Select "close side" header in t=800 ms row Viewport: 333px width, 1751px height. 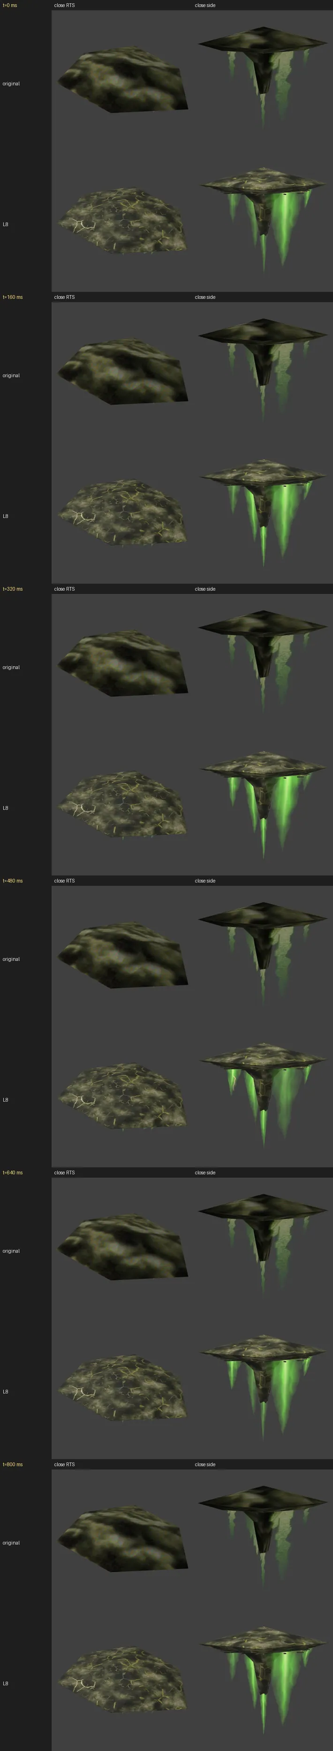pos(205,1464)
